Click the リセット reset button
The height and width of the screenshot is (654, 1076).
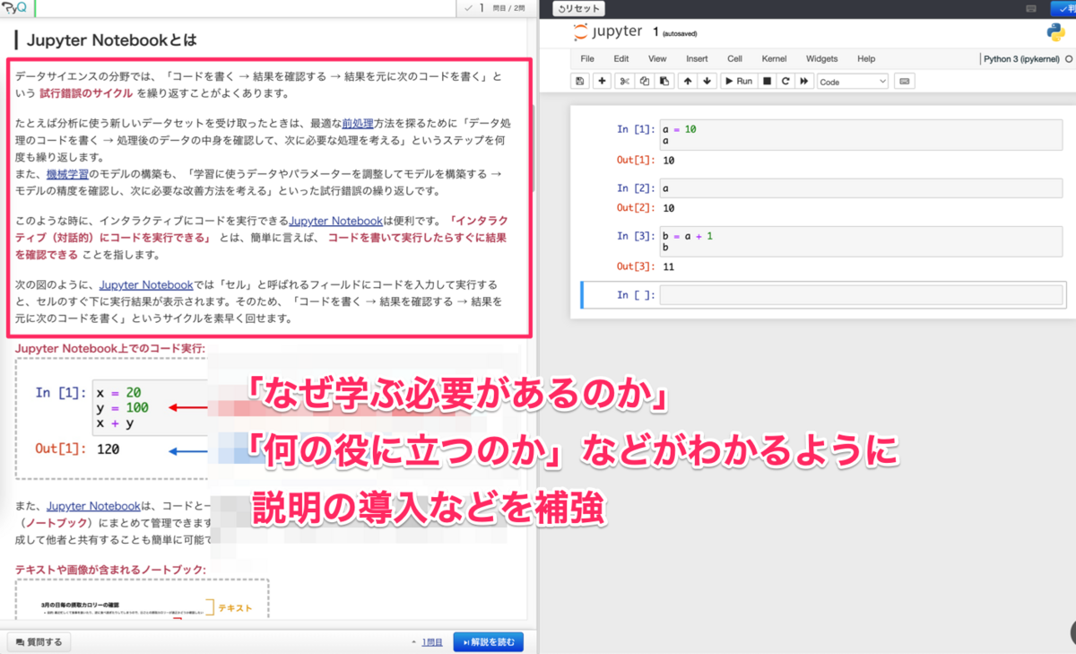click(x=579, y=8)
